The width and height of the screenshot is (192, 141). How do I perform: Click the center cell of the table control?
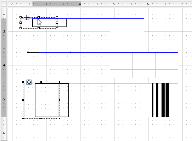tap(144, 65)
